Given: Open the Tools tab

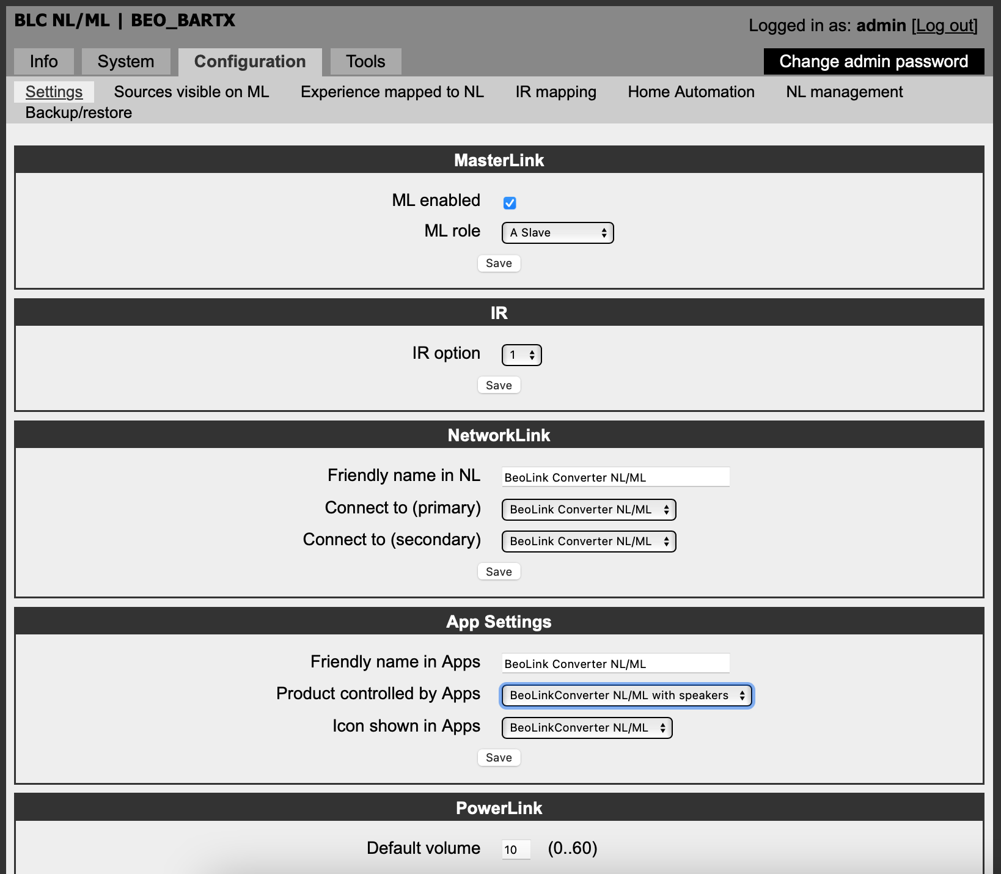Looking at the screenshot, I should click(365, 62).
